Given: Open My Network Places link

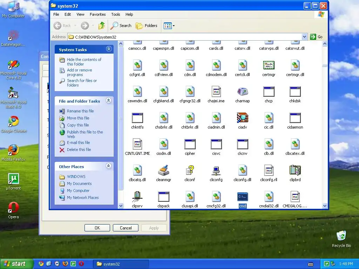Looking at the screenshot, I should click(x=83, y=198).
